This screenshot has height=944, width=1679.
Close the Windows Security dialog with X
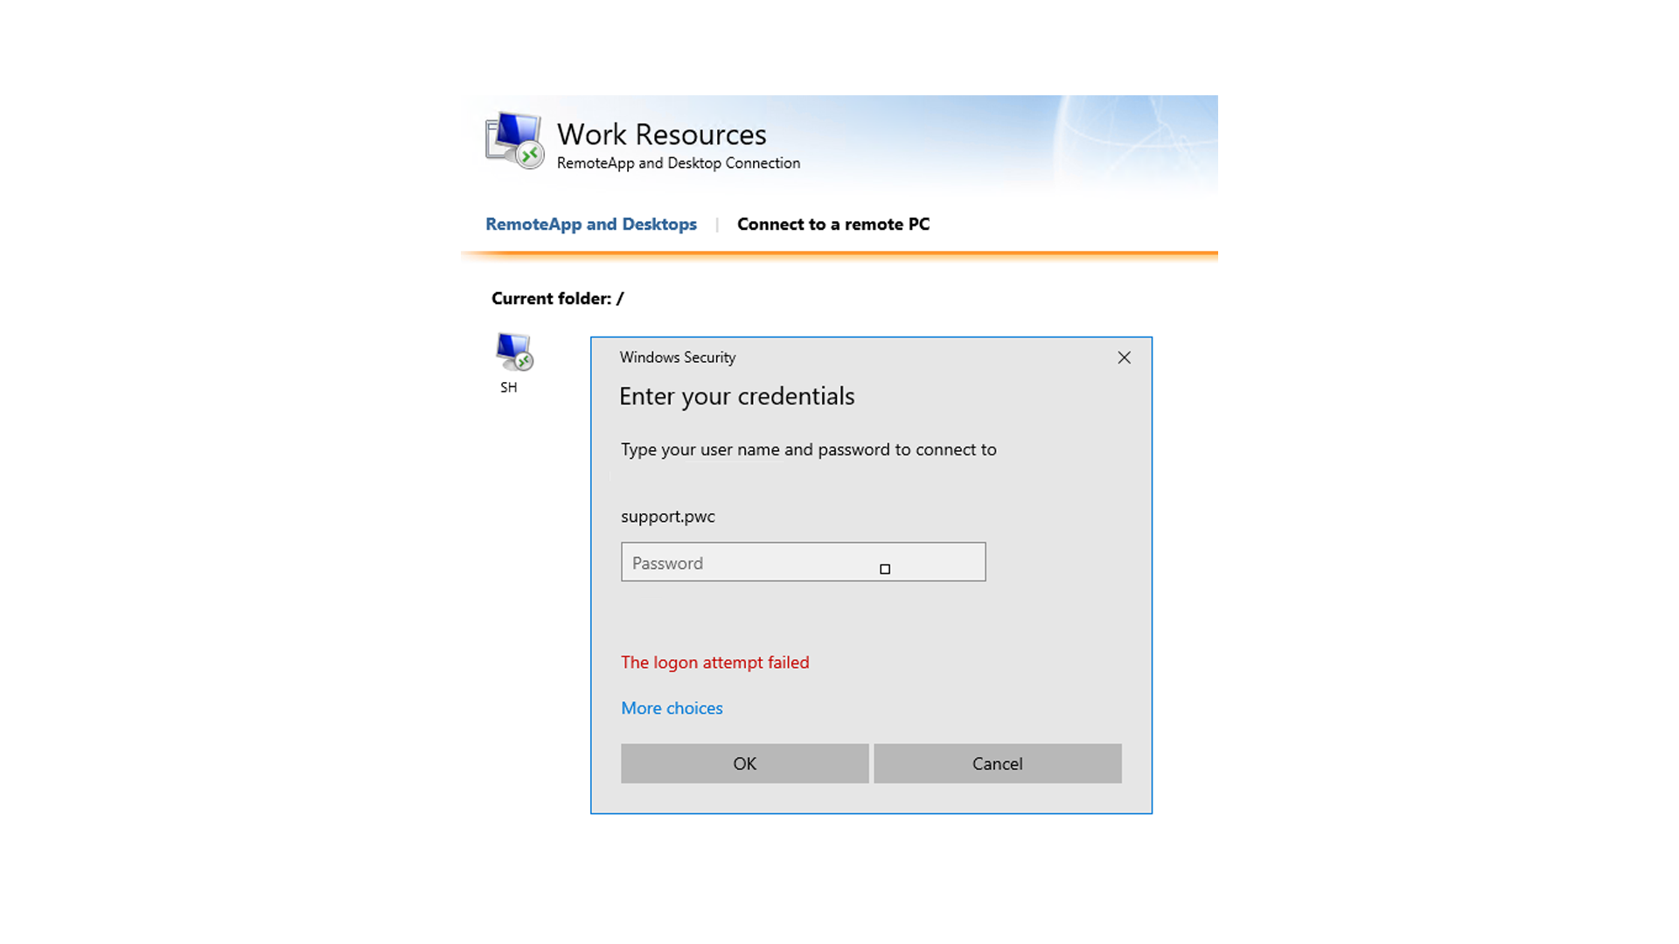point(1124,357)
